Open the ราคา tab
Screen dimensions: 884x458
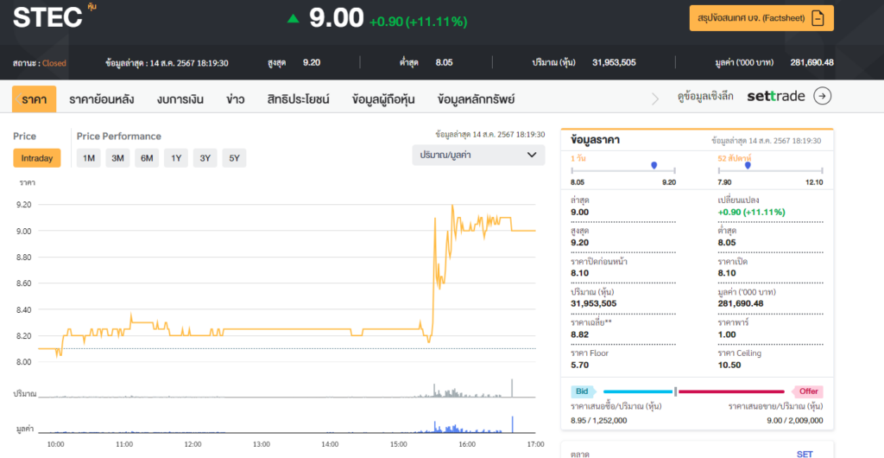tap(35, 99)
